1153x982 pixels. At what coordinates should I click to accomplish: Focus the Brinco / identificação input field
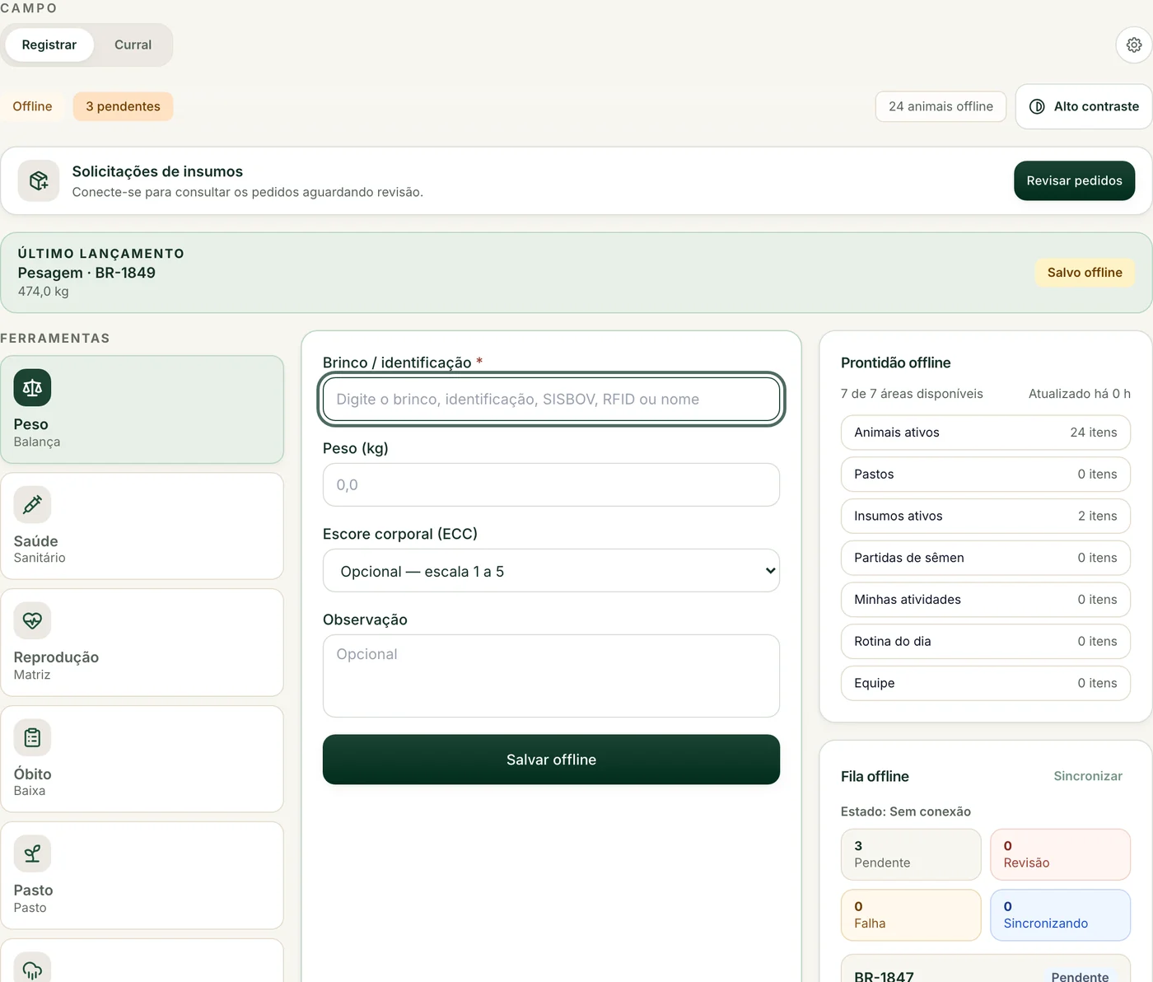point(551,400)
